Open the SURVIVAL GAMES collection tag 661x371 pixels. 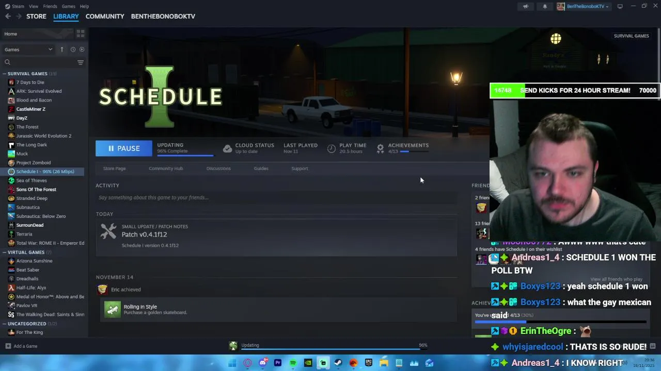(631, 36)
